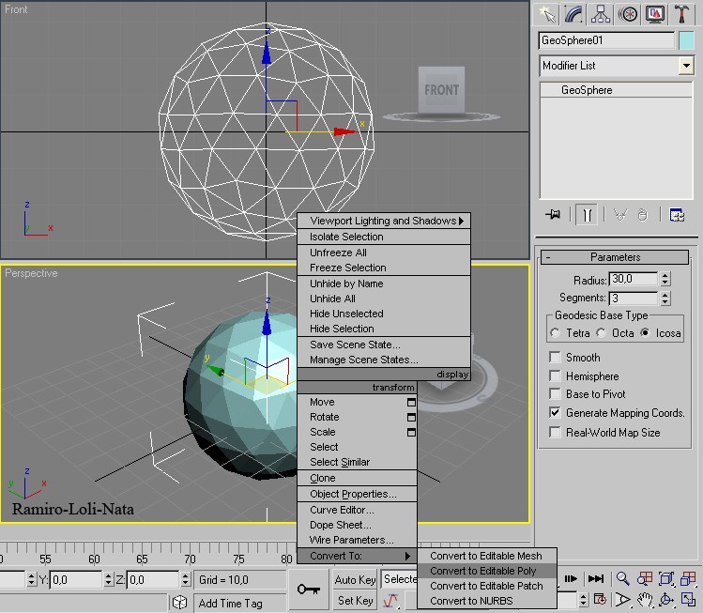Screen dimensions: 703x613
Task: Click the frame number spinner near Time Configuration
Action: [x=583, y=599]
